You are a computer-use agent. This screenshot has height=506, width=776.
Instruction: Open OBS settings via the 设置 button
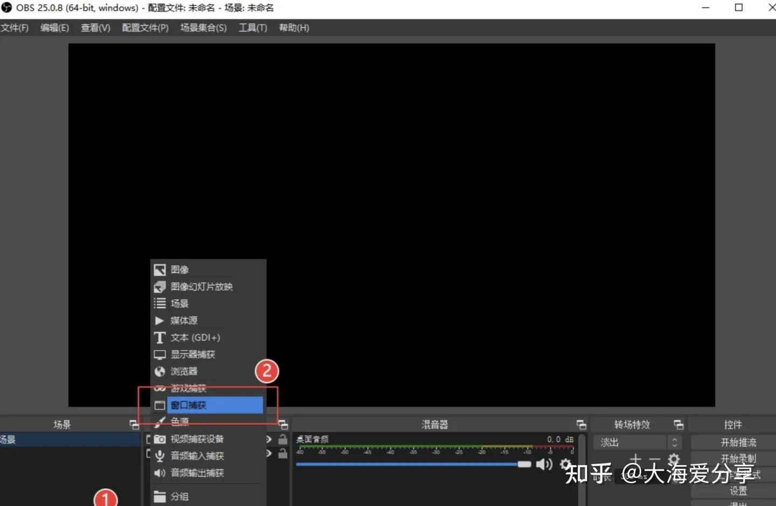(738, 490)
